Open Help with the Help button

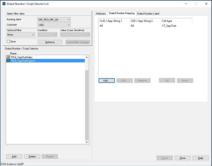pyautogui.click(x=201, y=158)
